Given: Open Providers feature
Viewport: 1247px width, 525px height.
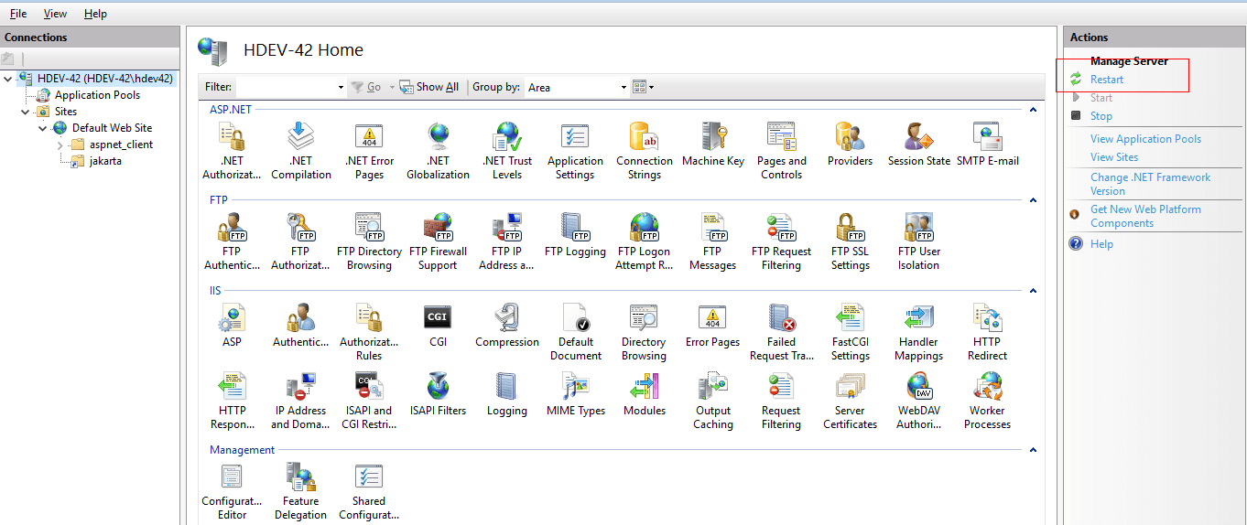Looking at the screenshot, I should pos(850,145).
